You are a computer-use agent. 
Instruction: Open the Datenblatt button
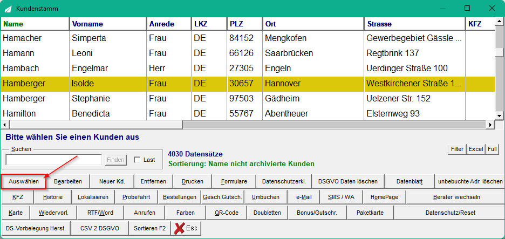point(410,181)
